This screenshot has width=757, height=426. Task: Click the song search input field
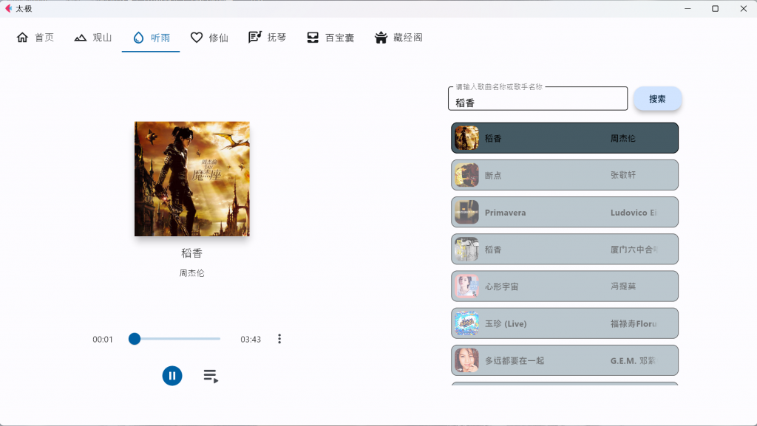click(538, 99)
